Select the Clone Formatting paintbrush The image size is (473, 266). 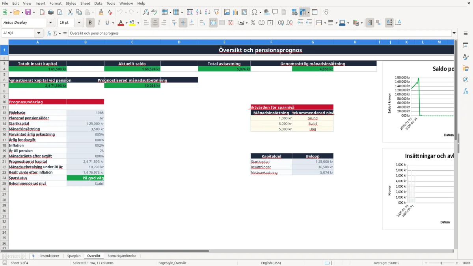point(101,12)
